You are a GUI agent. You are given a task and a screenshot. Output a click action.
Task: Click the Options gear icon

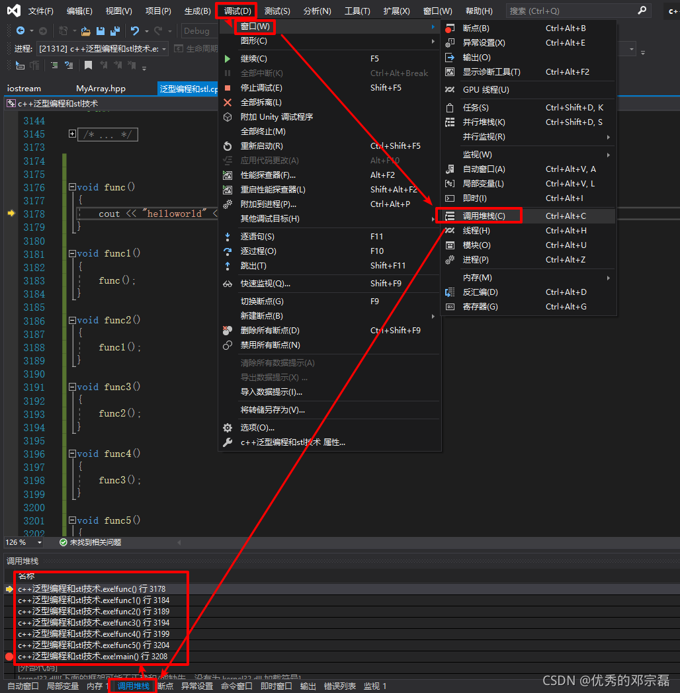point(228,428)
